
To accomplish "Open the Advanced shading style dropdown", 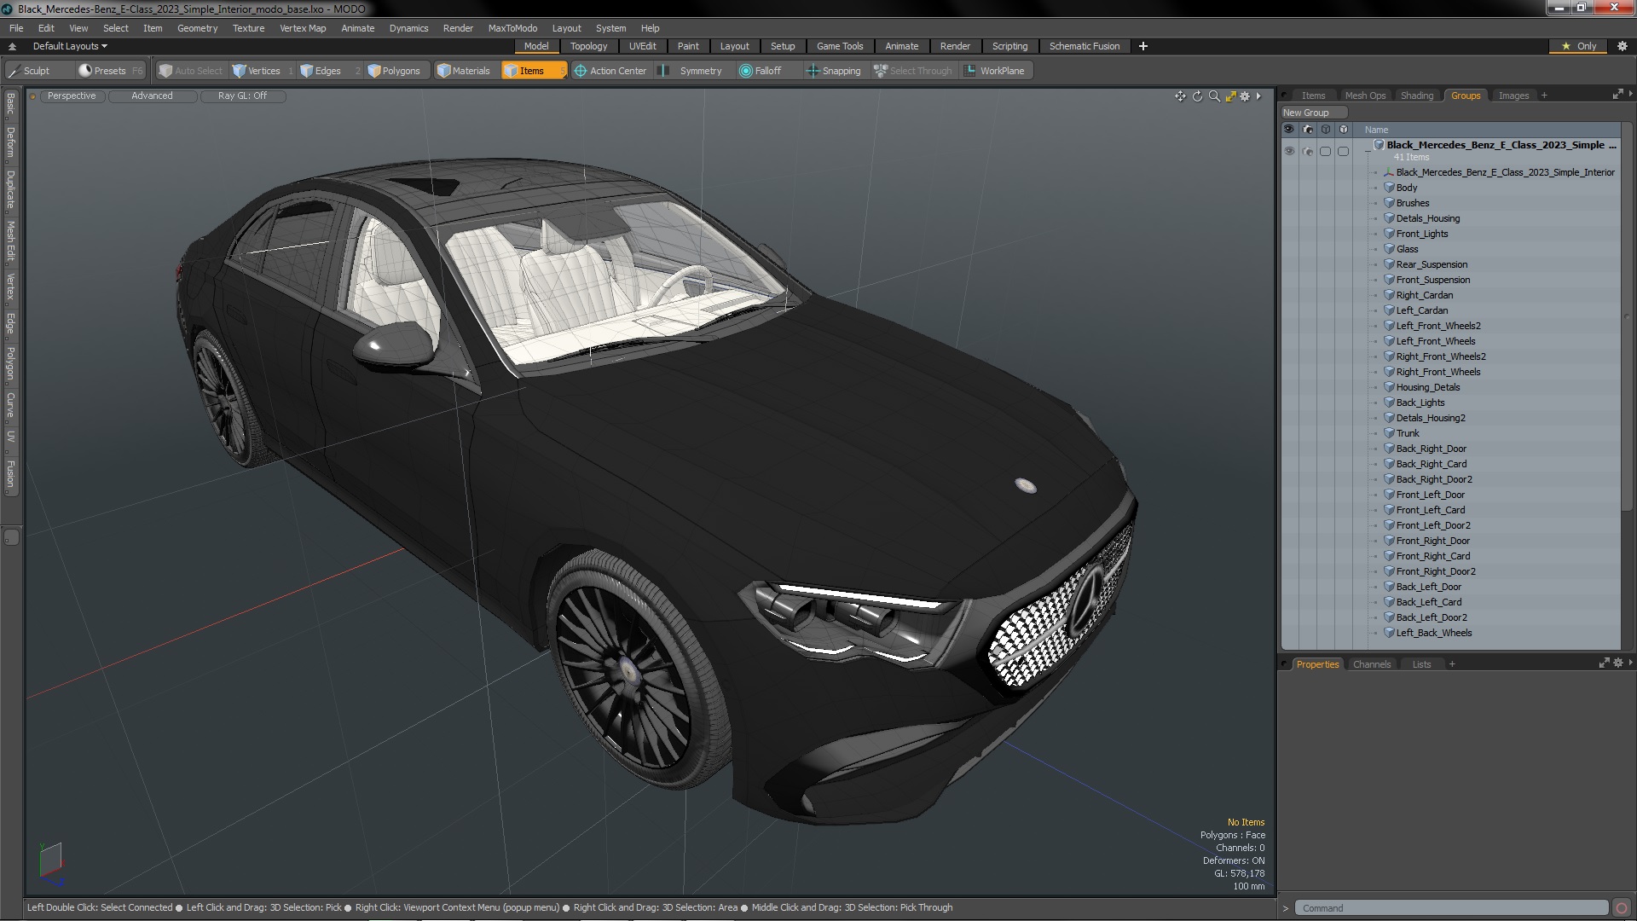I will [x=152, y=96].
